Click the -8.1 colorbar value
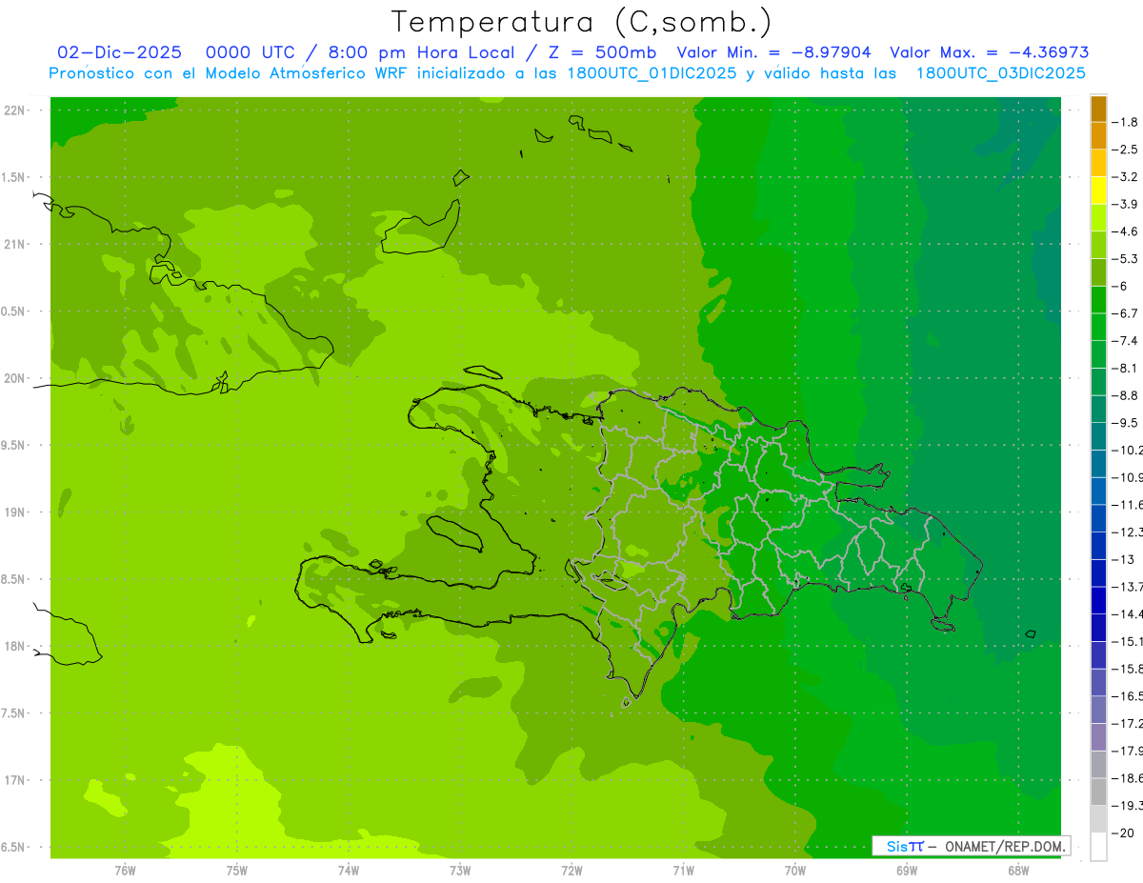The width and height of the screenshot is (1143, 883). pyautogui.click(x=1125, y=369)
